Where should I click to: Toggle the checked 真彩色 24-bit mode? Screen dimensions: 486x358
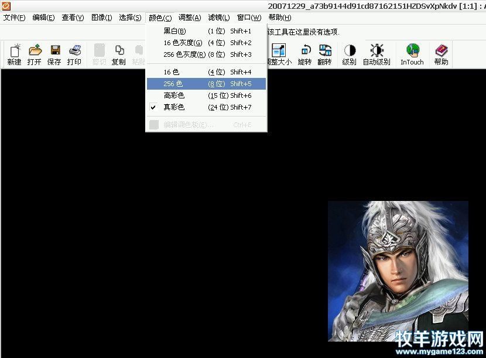tap(207, 107)
